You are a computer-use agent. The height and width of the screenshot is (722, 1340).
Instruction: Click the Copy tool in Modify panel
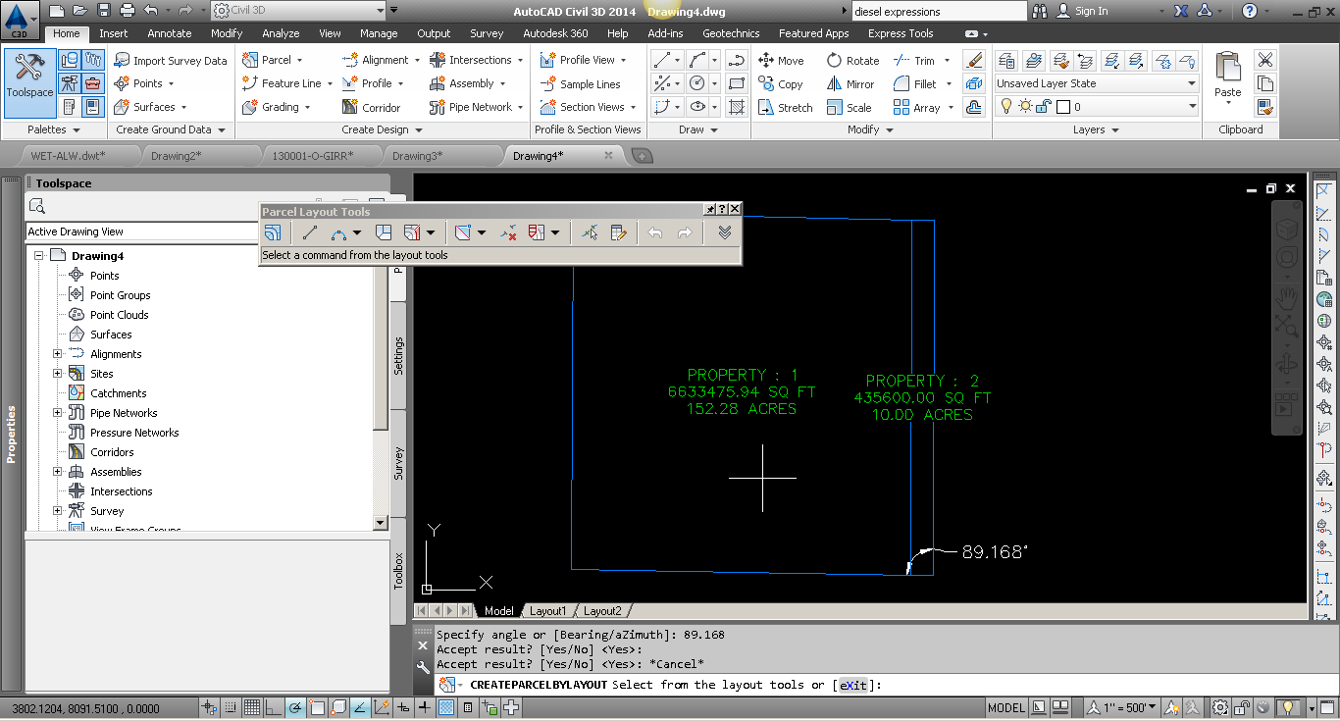781,84
